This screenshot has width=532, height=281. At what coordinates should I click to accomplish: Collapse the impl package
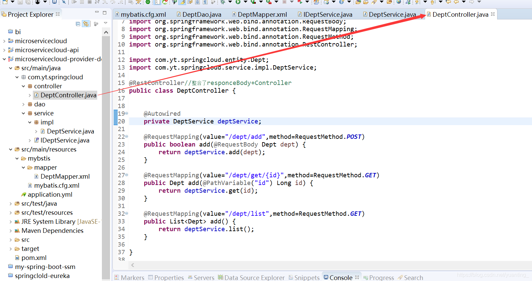29,122
